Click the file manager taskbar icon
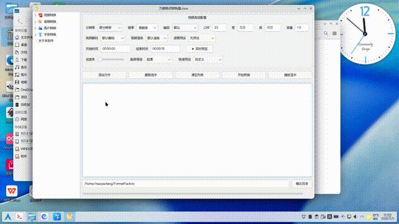399x224 pixels. point(32,217)
